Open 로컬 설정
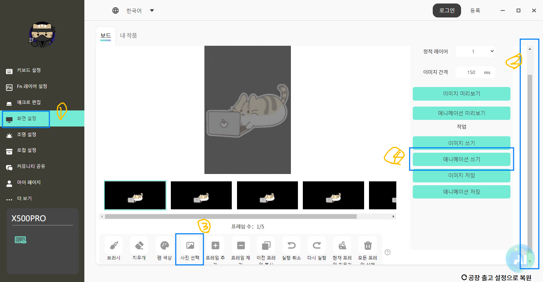The image size is (543, 282). 42,150
